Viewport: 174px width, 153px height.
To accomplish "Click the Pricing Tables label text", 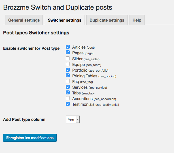I will (x=85, y=76).
